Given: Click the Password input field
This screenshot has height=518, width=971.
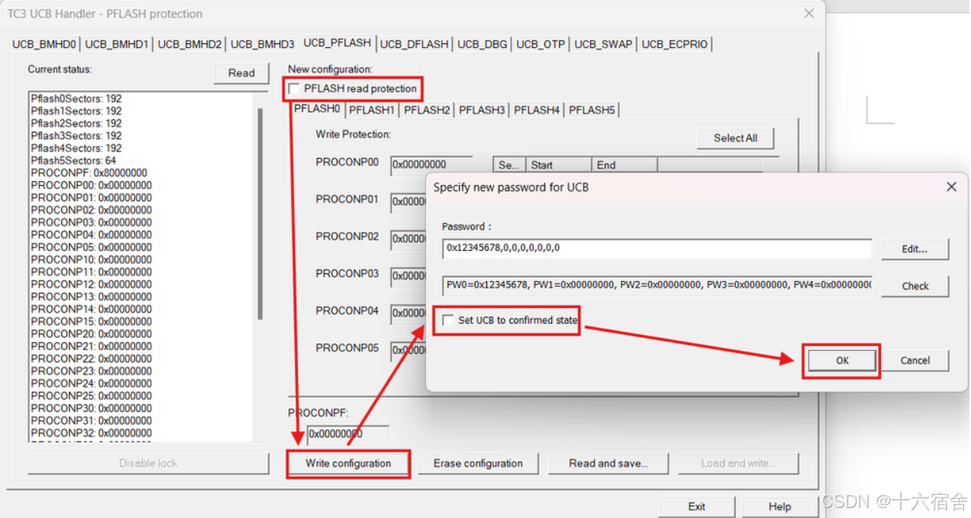Looking at the screenshot, I should (x=657, y=249).
